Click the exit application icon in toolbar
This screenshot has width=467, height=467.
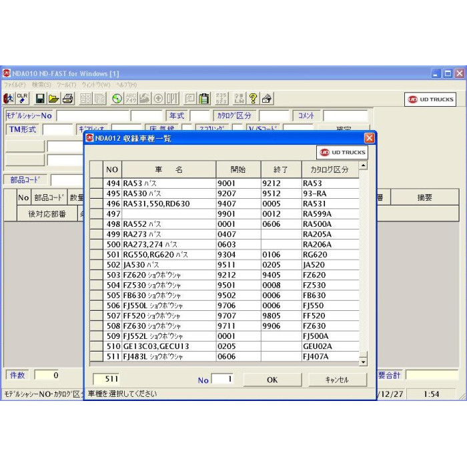pyautogui.click(x=9, y=98)
